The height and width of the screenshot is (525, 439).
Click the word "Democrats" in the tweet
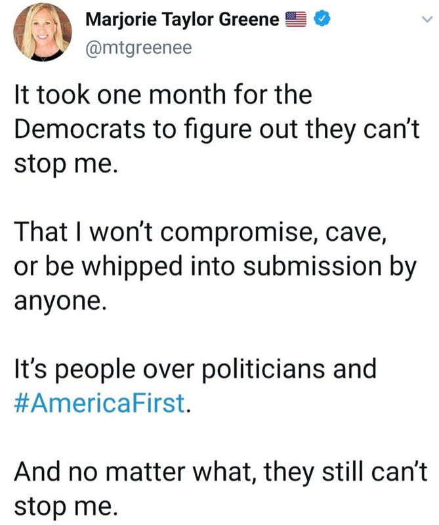pyautogui.click(x=77, y=131)
